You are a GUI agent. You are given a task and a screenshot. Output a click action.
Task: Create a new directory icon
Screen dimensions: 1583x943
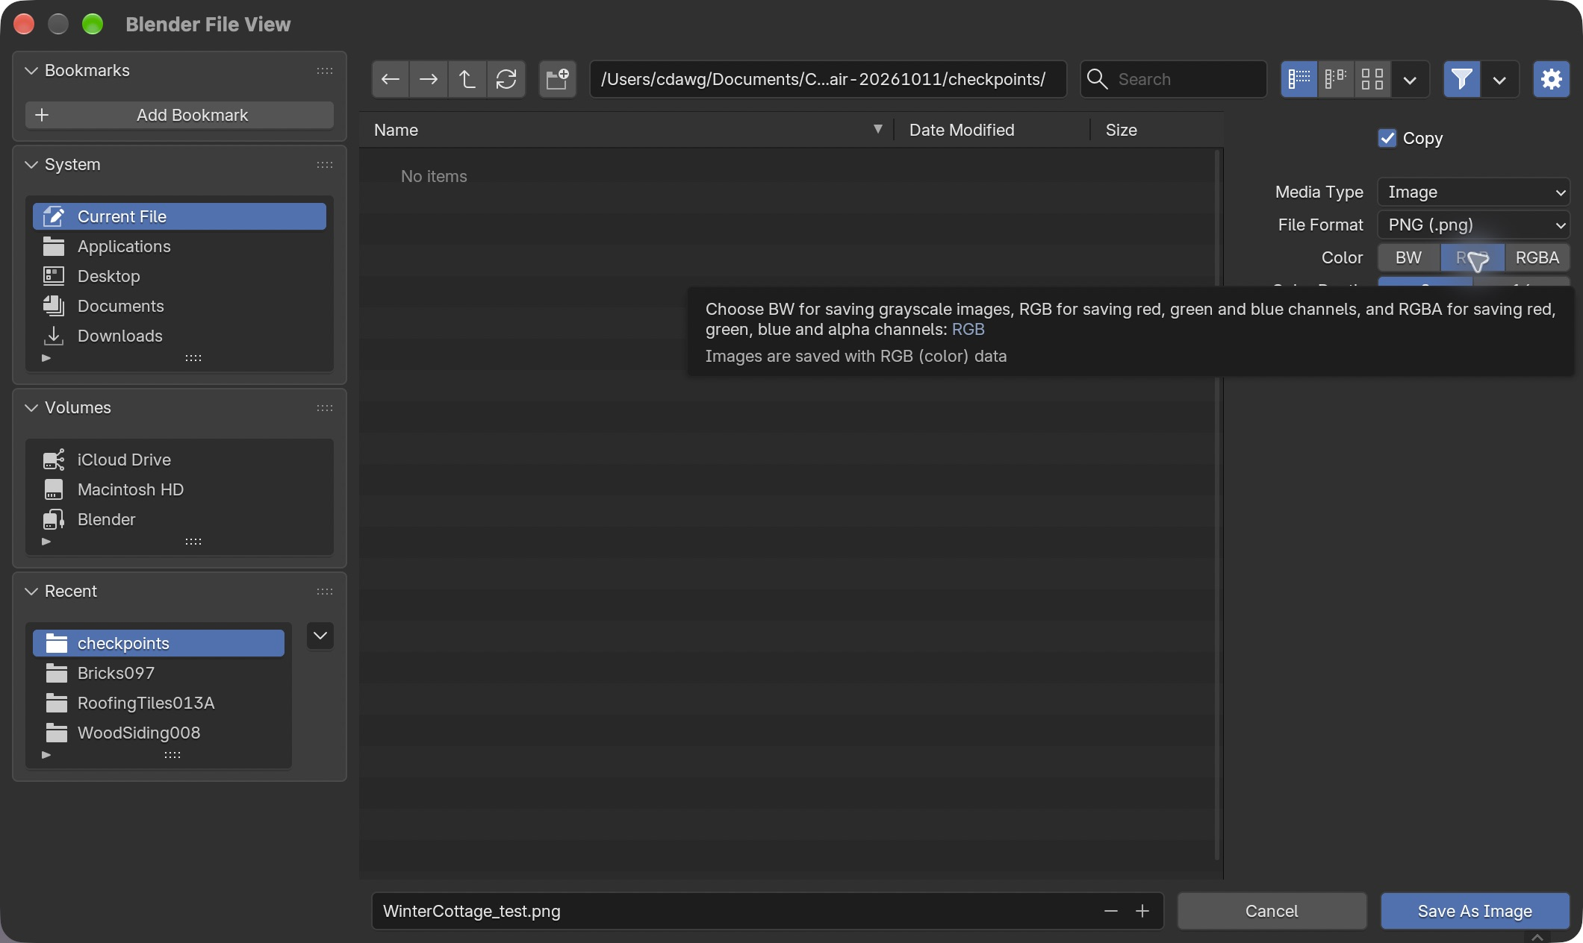(x=557, y=79)
